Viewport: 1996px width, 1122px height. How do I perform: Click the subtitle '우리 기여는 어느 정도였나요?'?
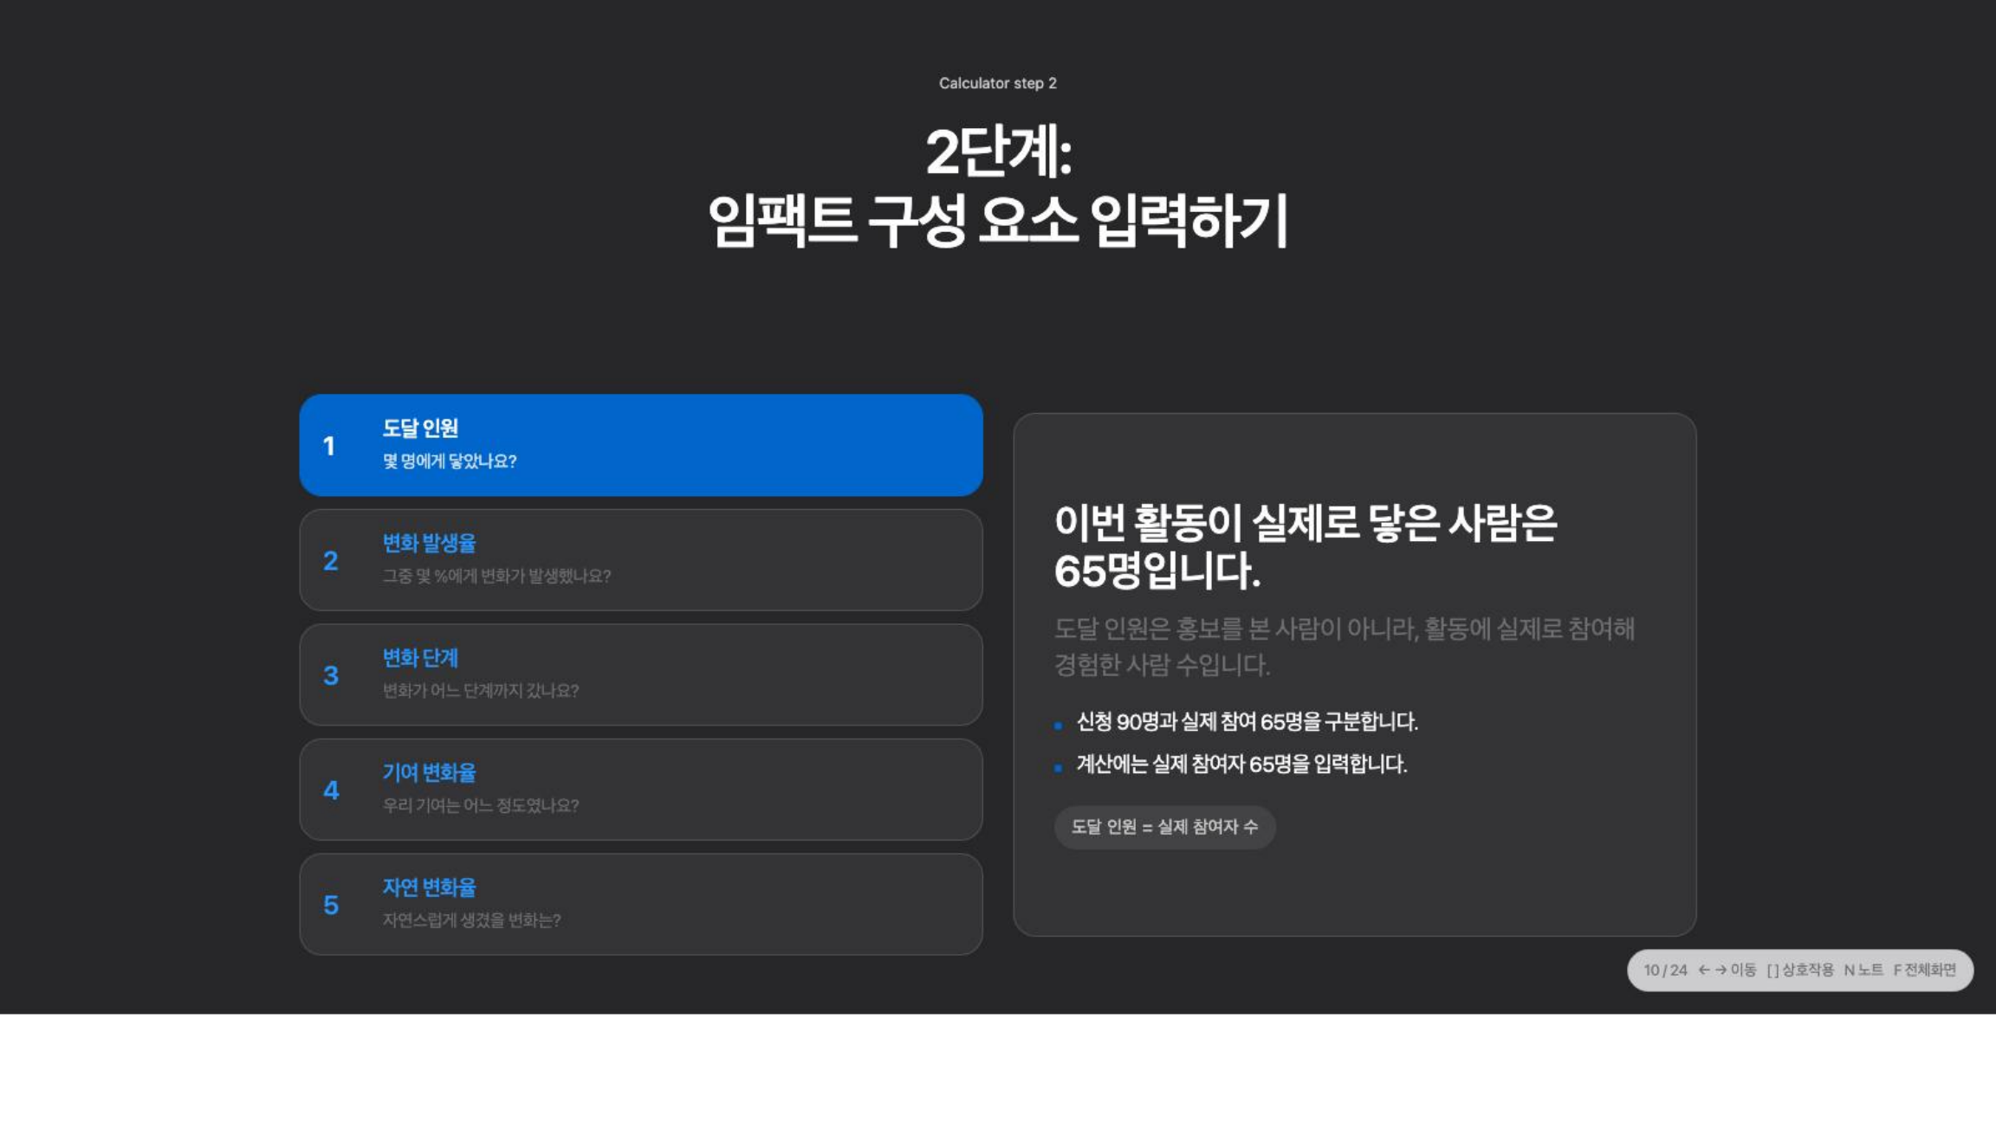(x=481, y=806)
